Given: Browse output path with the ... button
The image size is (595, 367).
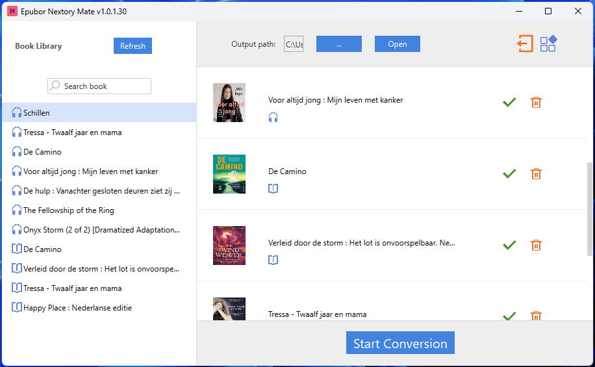Looking at the screenshot, I should 338,44.
